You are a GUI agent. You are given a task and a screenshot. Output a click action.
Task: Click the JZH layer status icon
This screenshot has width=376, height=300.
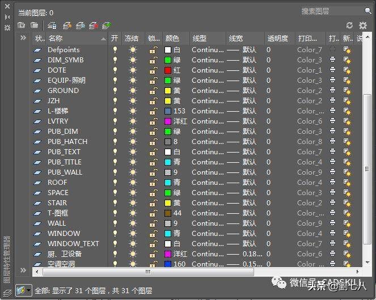[37, 101]
